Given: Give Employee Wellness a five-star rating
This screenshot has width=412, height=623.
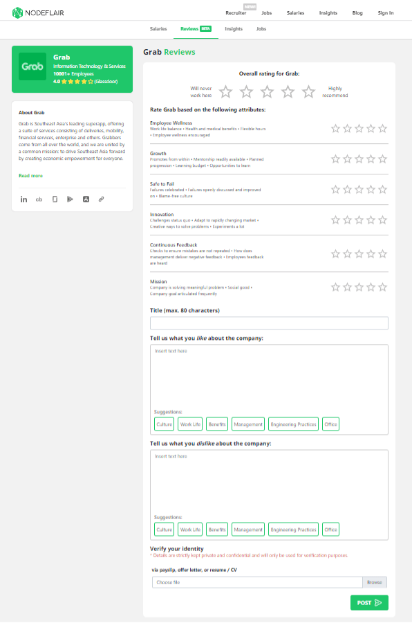Looking at the screenshot, I should [x=383, y=128].
